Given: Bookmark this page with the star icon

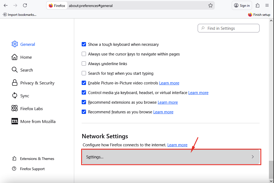Looking at the screenshot, I should pyautogui.click(x=211, y=5).
